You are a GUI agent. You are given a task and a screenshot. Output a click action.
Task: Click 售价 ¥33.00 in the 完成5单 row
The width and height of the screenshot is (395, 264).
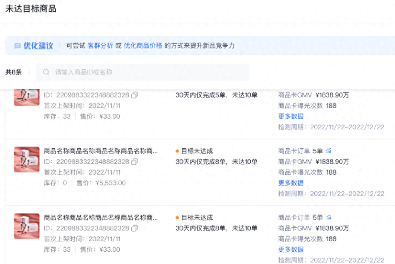pos(100,116)
